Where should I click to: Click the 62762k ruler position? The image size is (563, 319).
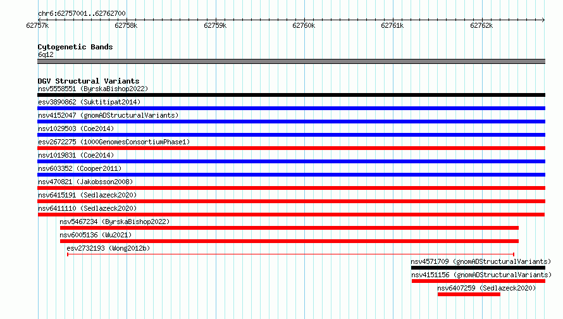[x=481, y=25]
